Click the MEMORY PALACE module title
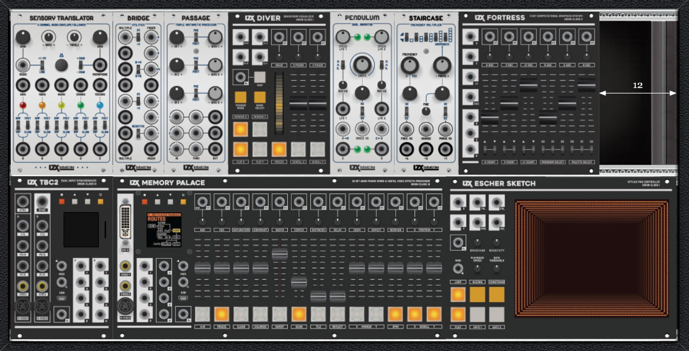The height and width of the screenshot is (351, 689). [173, 182]
